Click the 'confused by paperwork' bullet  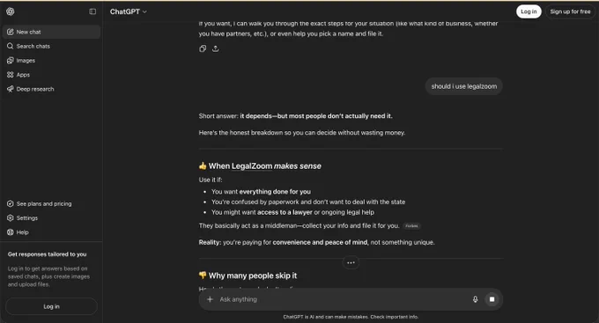(308, 202)
